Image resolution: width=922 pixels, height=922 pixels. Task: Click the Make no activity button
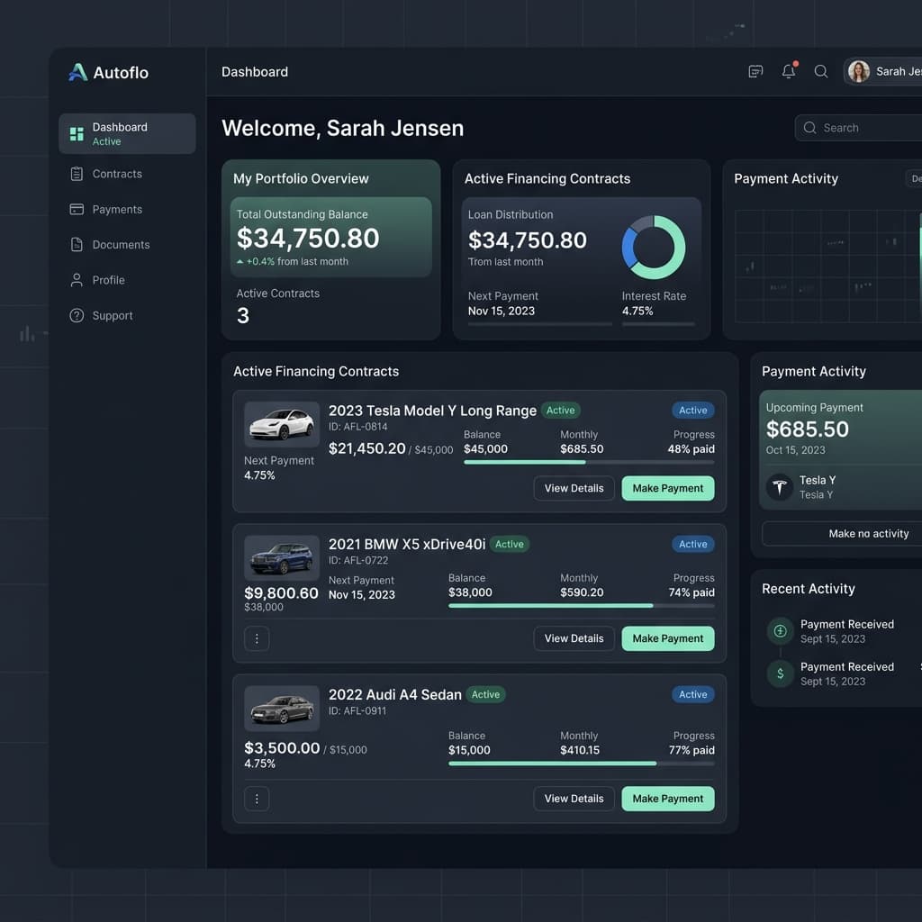842,533
